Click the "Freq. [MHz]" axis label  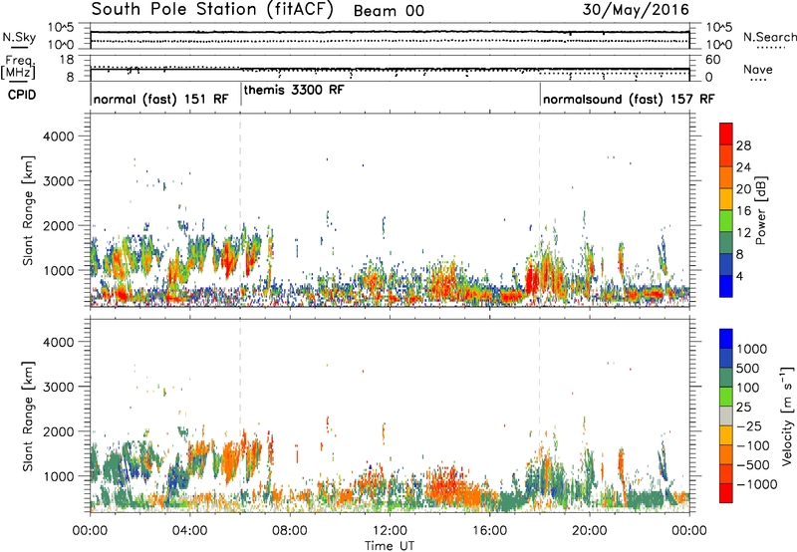pos(19,67)
